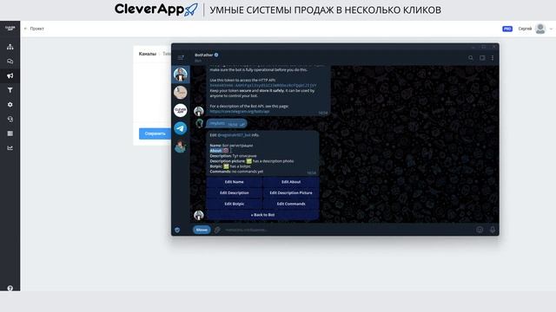
Task: Click the Edit About bot button
Action: coord(291,182)
